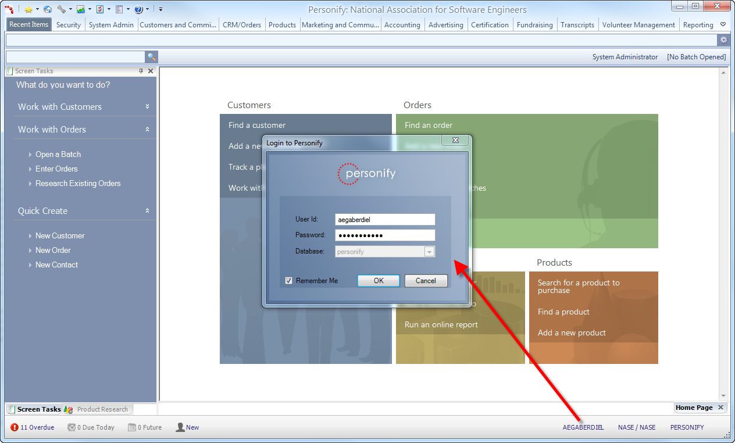735x443 pixels.
Task: Collapse the Work with Orders section
Action: (147, 129)
